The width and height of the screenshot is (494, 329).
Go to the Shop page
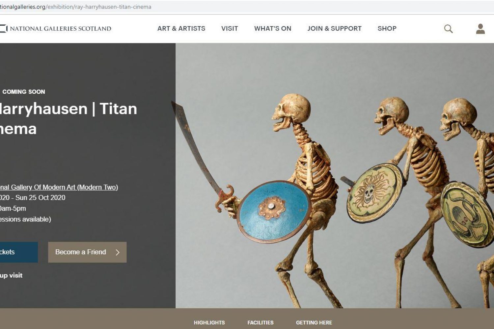387,29
